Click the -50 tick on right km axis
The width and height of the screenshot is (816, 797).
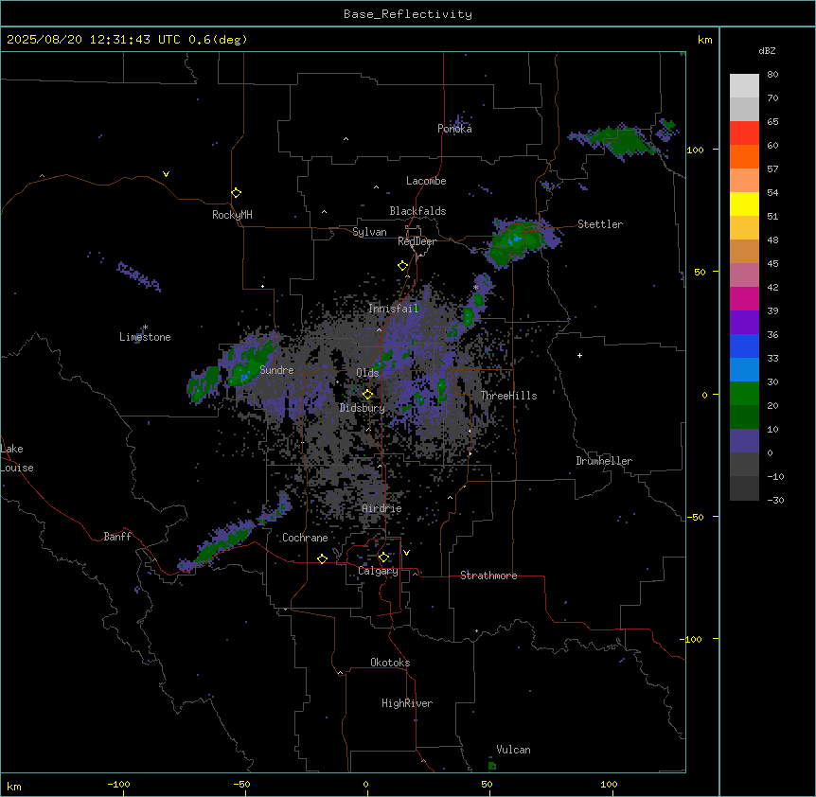tap(695, 517)
